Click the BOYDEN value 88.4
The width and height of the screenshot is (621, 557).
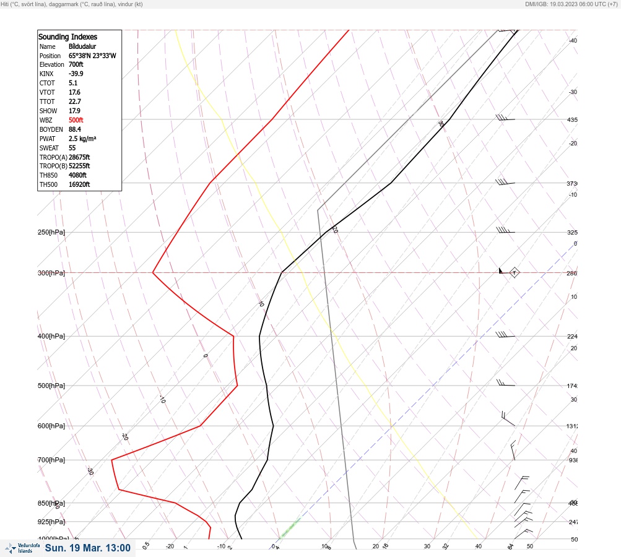[x=75, y=129]
